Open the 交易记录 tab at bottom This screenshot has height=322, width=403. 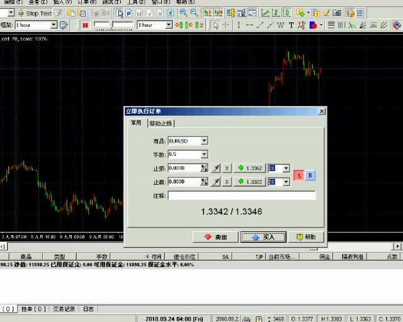63,309
